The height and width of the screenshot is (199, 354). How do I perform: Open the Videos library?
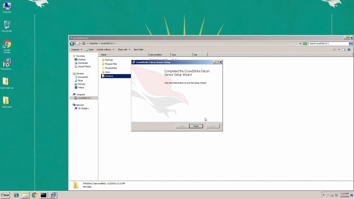tap(79, 88)
